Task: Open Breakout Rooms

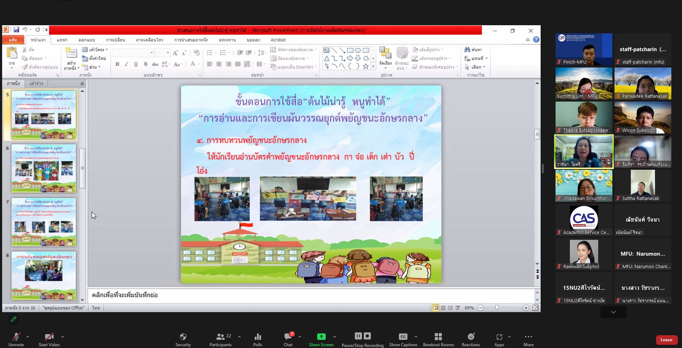Action: pyautogui.click(x=438, y=339)
